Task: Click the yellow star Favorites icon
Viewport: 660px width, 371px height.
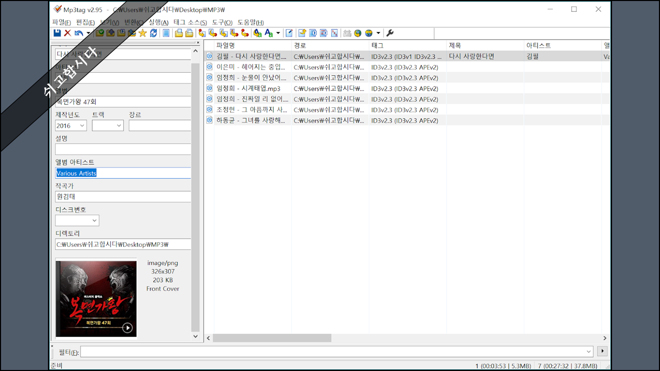Action: pos(143,33)
